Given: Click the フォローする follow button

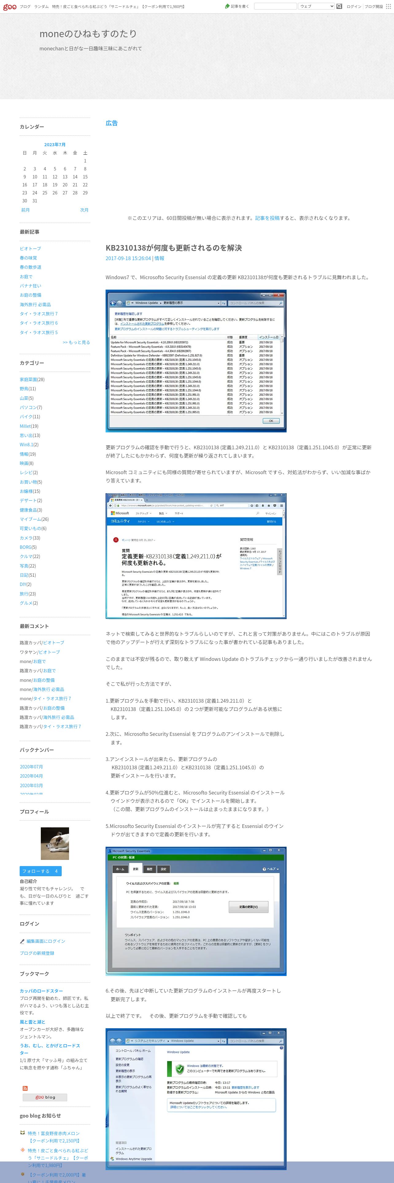Looking at the screenshot, I should [41, 871].
